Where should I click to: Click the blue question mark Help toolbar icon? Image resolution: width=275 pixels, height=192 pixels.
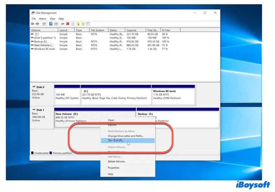click(51, 24)
